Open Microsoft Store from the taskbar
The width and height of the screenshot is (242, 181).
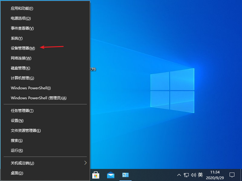click(x=96, y=175)
